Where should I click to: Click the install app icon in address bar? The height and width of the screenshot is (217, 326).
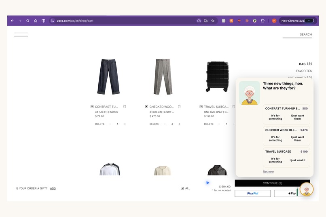click(x=205, y=21)
